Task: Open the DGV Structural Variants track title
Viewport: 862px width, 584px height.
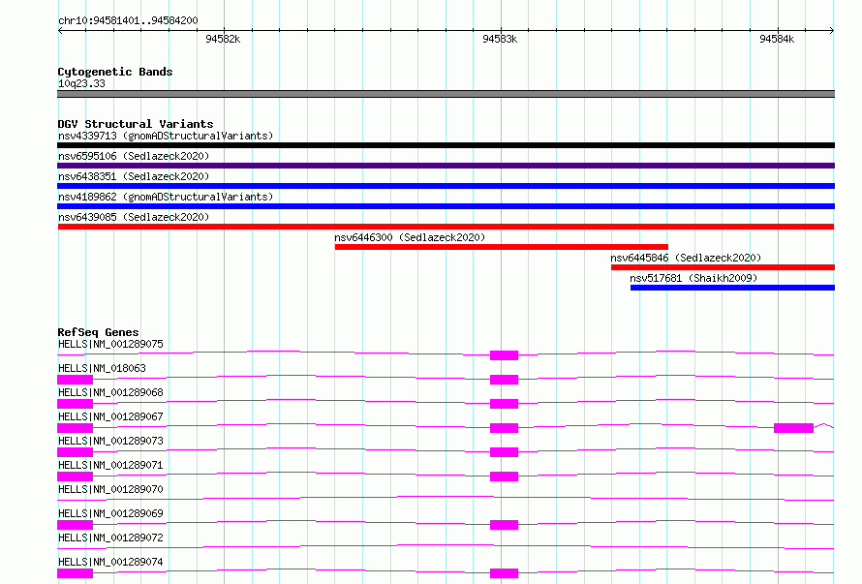Action: 136,124
